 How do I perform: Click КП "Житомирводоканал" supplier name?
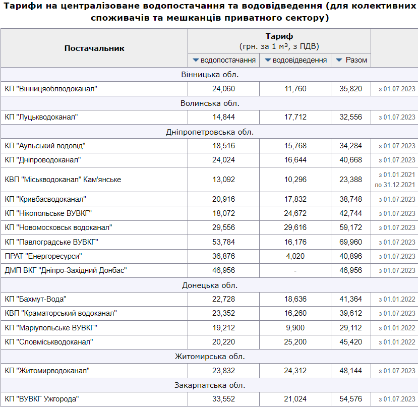47,371
